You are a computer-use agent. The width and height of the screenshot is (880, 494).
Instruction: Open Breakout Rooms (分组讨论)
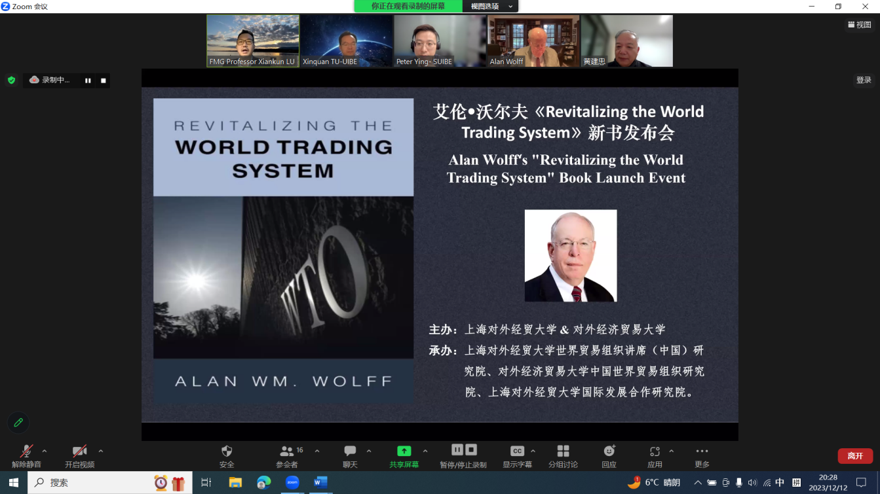pos(563,451)
